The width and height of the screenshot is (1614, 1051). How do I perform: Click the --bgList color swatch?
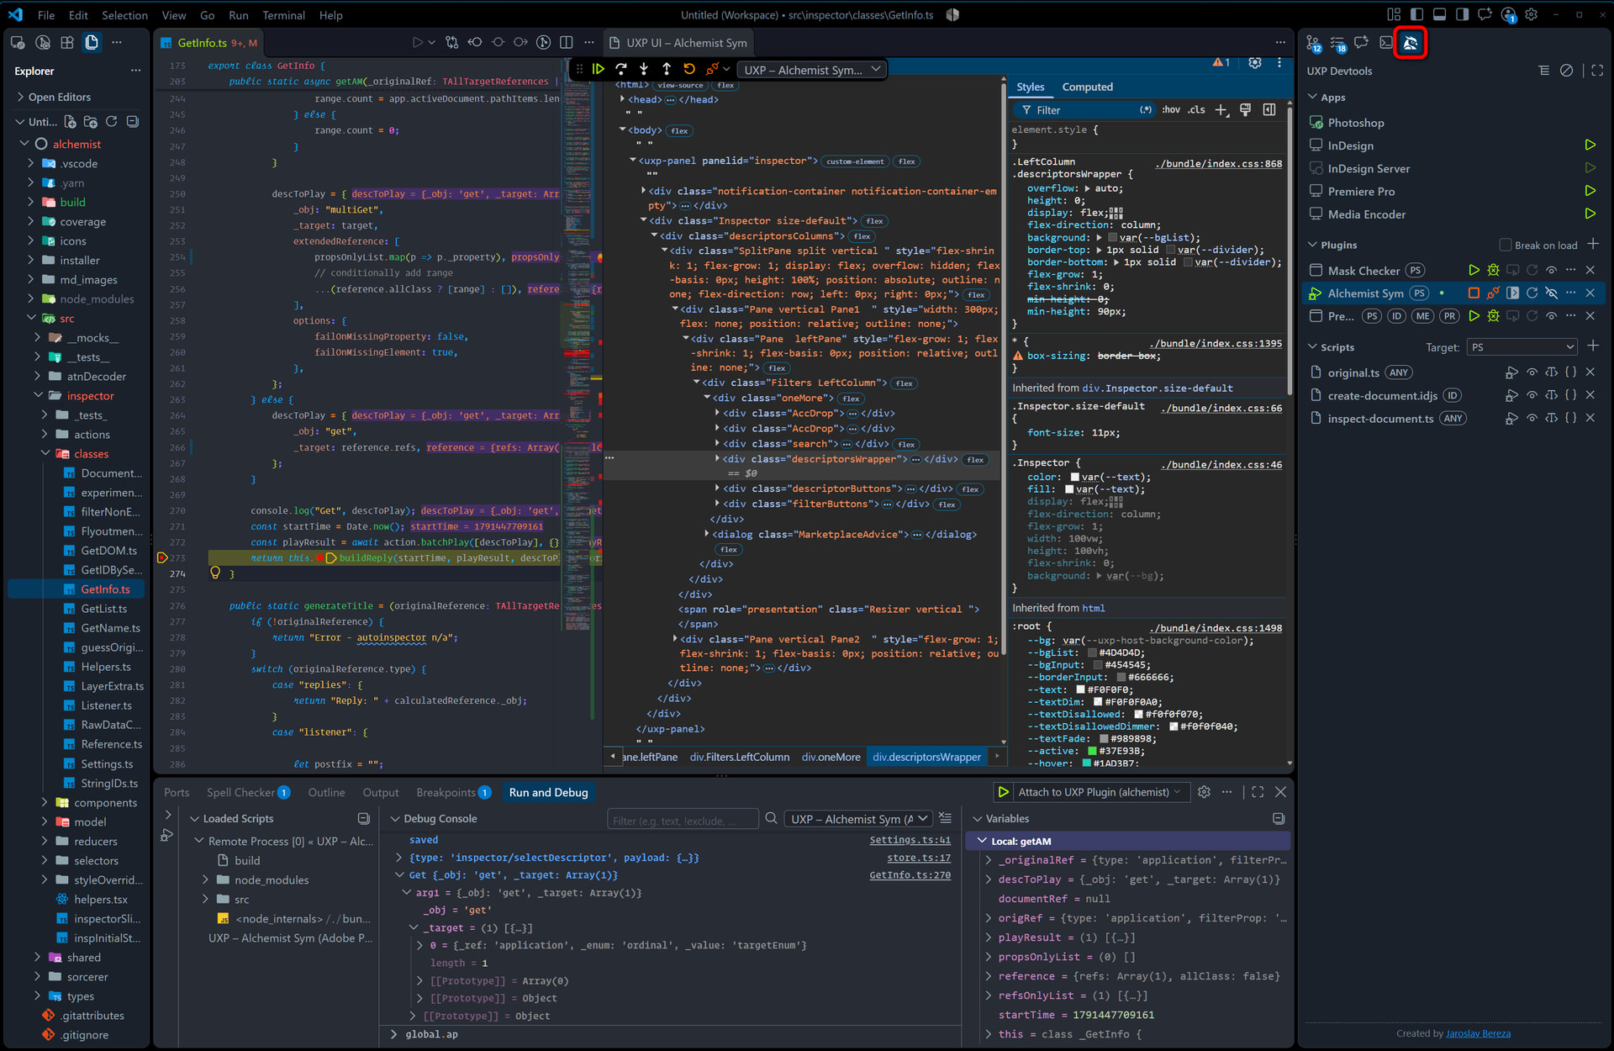[1092, 652]
